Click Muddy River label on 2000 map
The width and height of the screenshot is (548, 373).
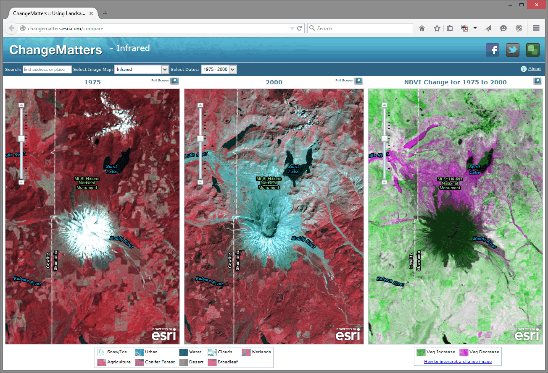(304, 242)
